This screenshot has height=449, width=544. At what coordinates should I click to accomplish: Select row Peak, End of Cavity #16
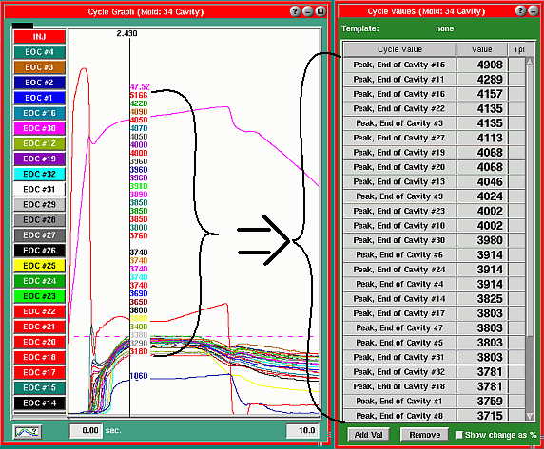coord(434,94)
